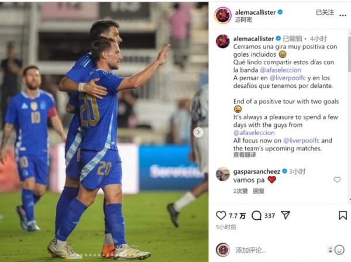Open the three-dots more options menu
Screen dimensions: 351x262
[343, 15]
